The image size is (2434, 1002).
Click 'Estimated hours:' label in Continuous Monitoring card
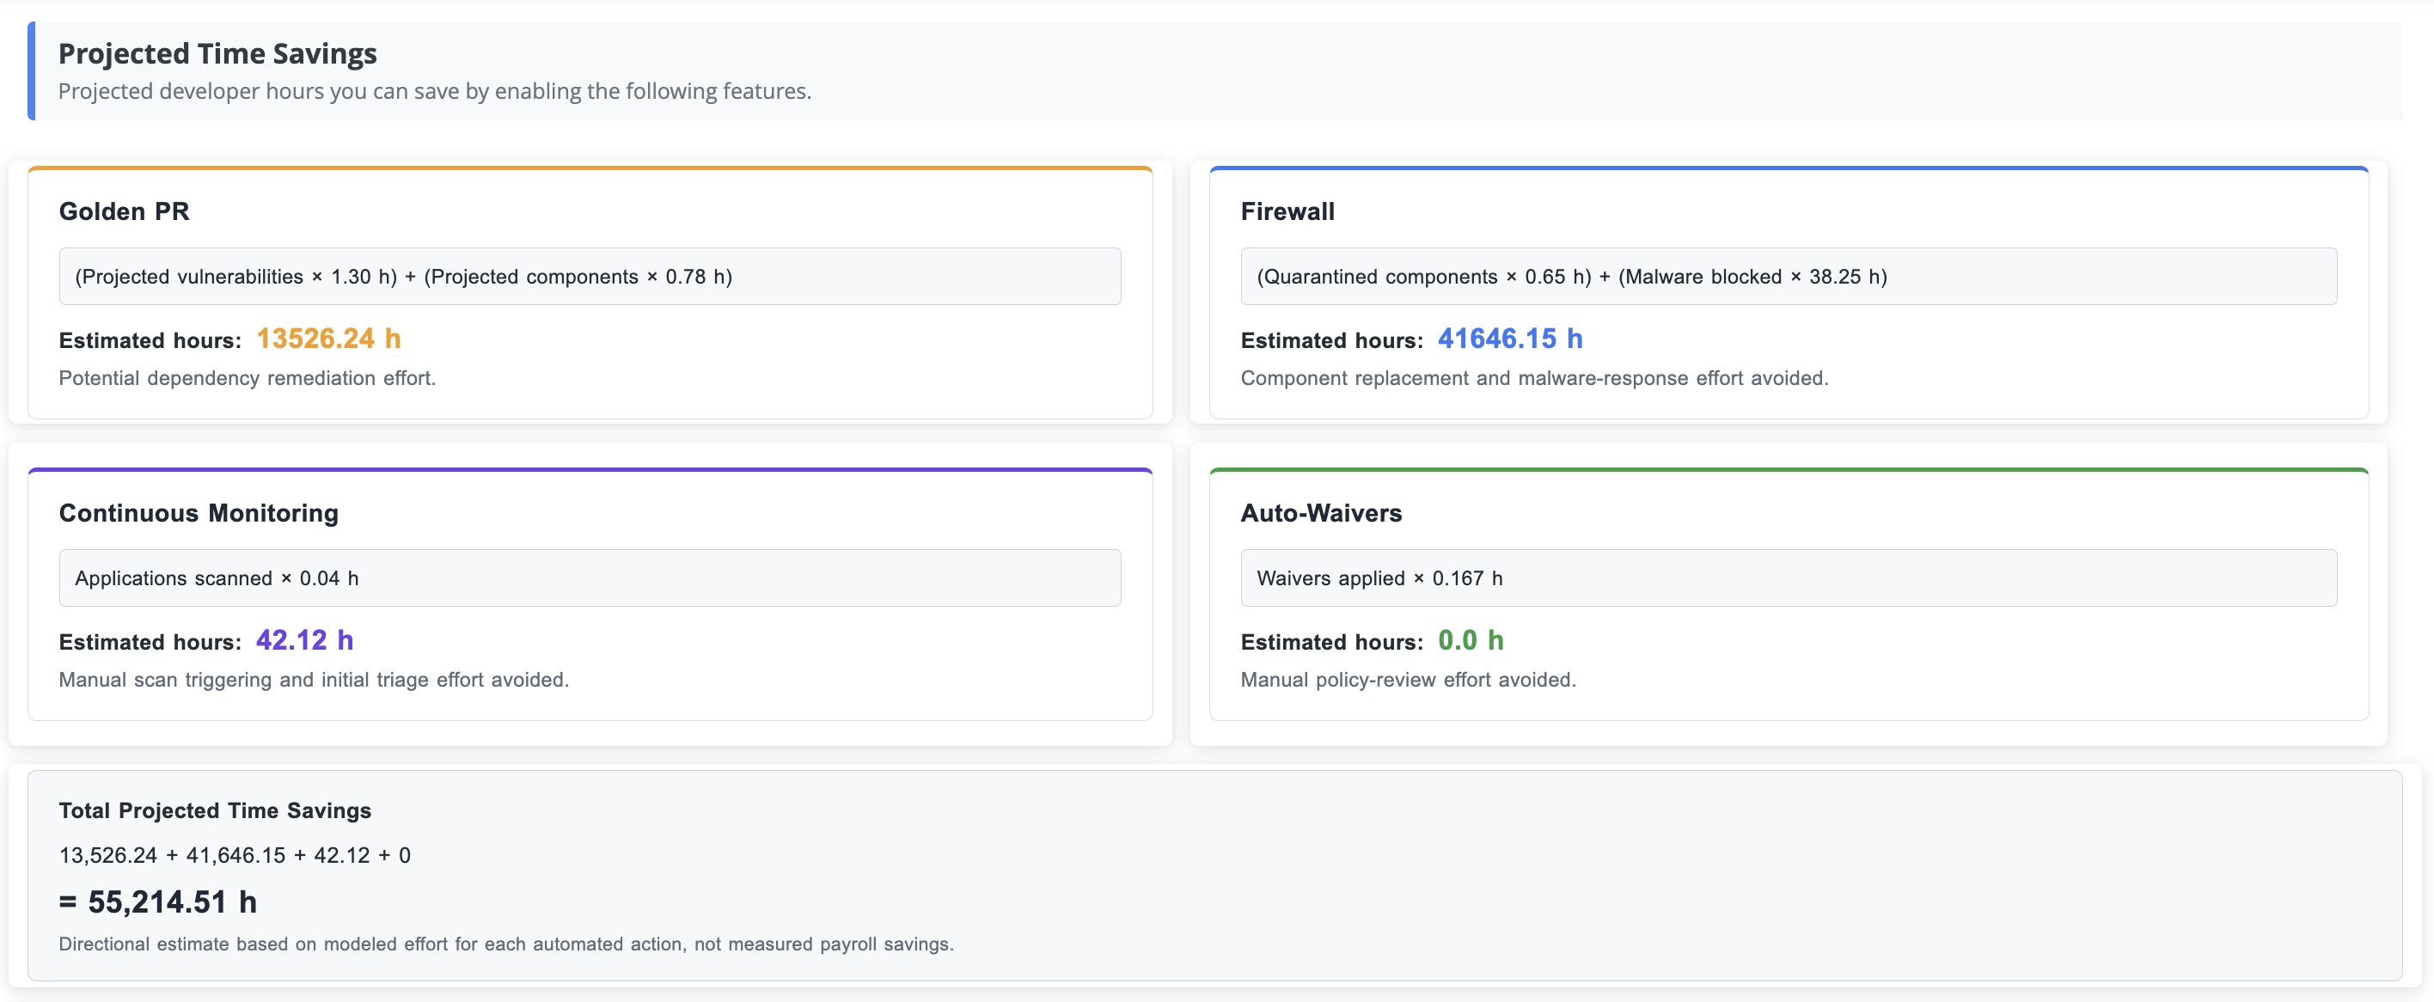(x=150, y=642)
